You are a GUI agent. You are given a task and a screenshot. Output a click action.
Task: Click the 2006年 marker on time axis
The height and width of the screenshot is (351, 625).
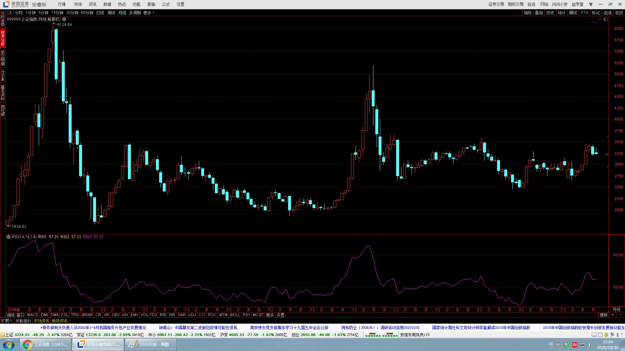coord(14,309)
